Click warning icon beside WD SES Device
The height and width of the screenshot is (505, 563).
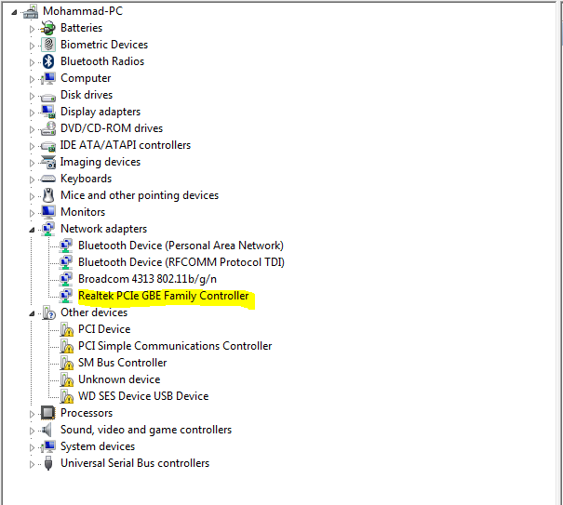click(66, 396)
